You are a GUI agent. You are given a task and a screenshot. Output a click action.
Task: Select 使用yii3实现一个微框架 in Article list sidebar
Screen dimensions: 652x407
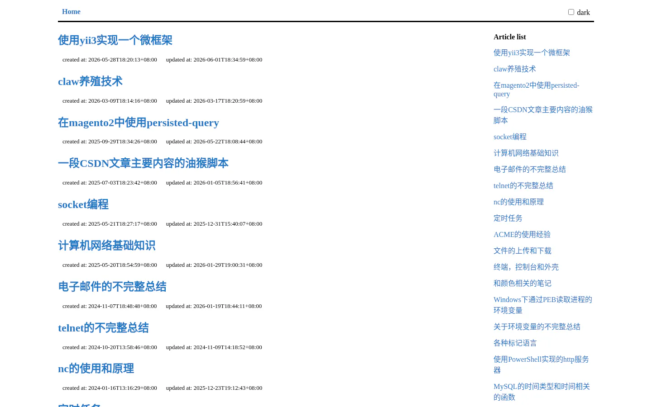(x=532, y=53)
